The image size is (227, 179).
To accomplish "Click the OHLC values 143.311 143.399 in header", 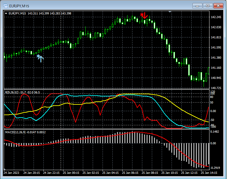I will 39,14.
